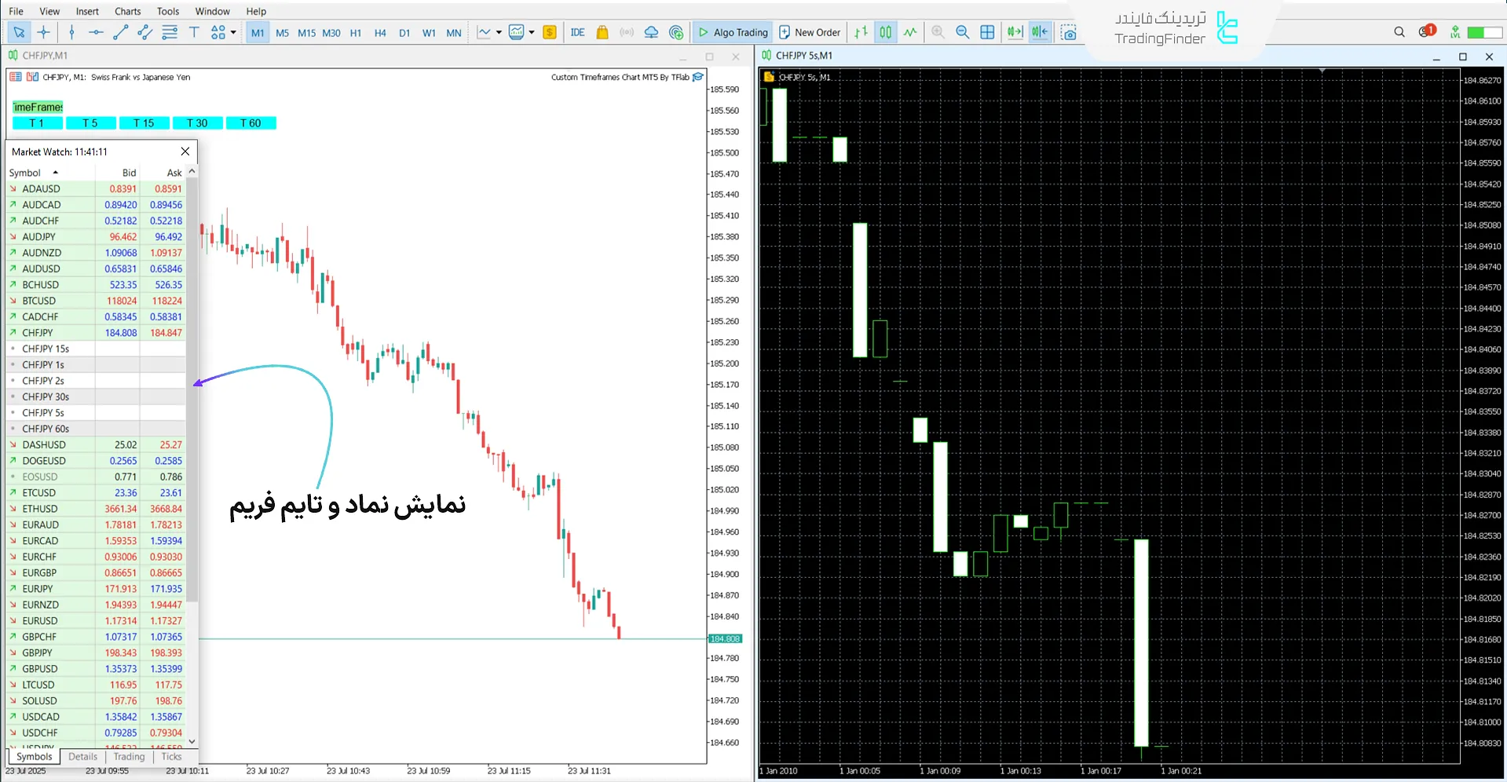1507x782 pixels.
Task: Open the Tile Windows grid icon
Action: [x=987, y=32]
